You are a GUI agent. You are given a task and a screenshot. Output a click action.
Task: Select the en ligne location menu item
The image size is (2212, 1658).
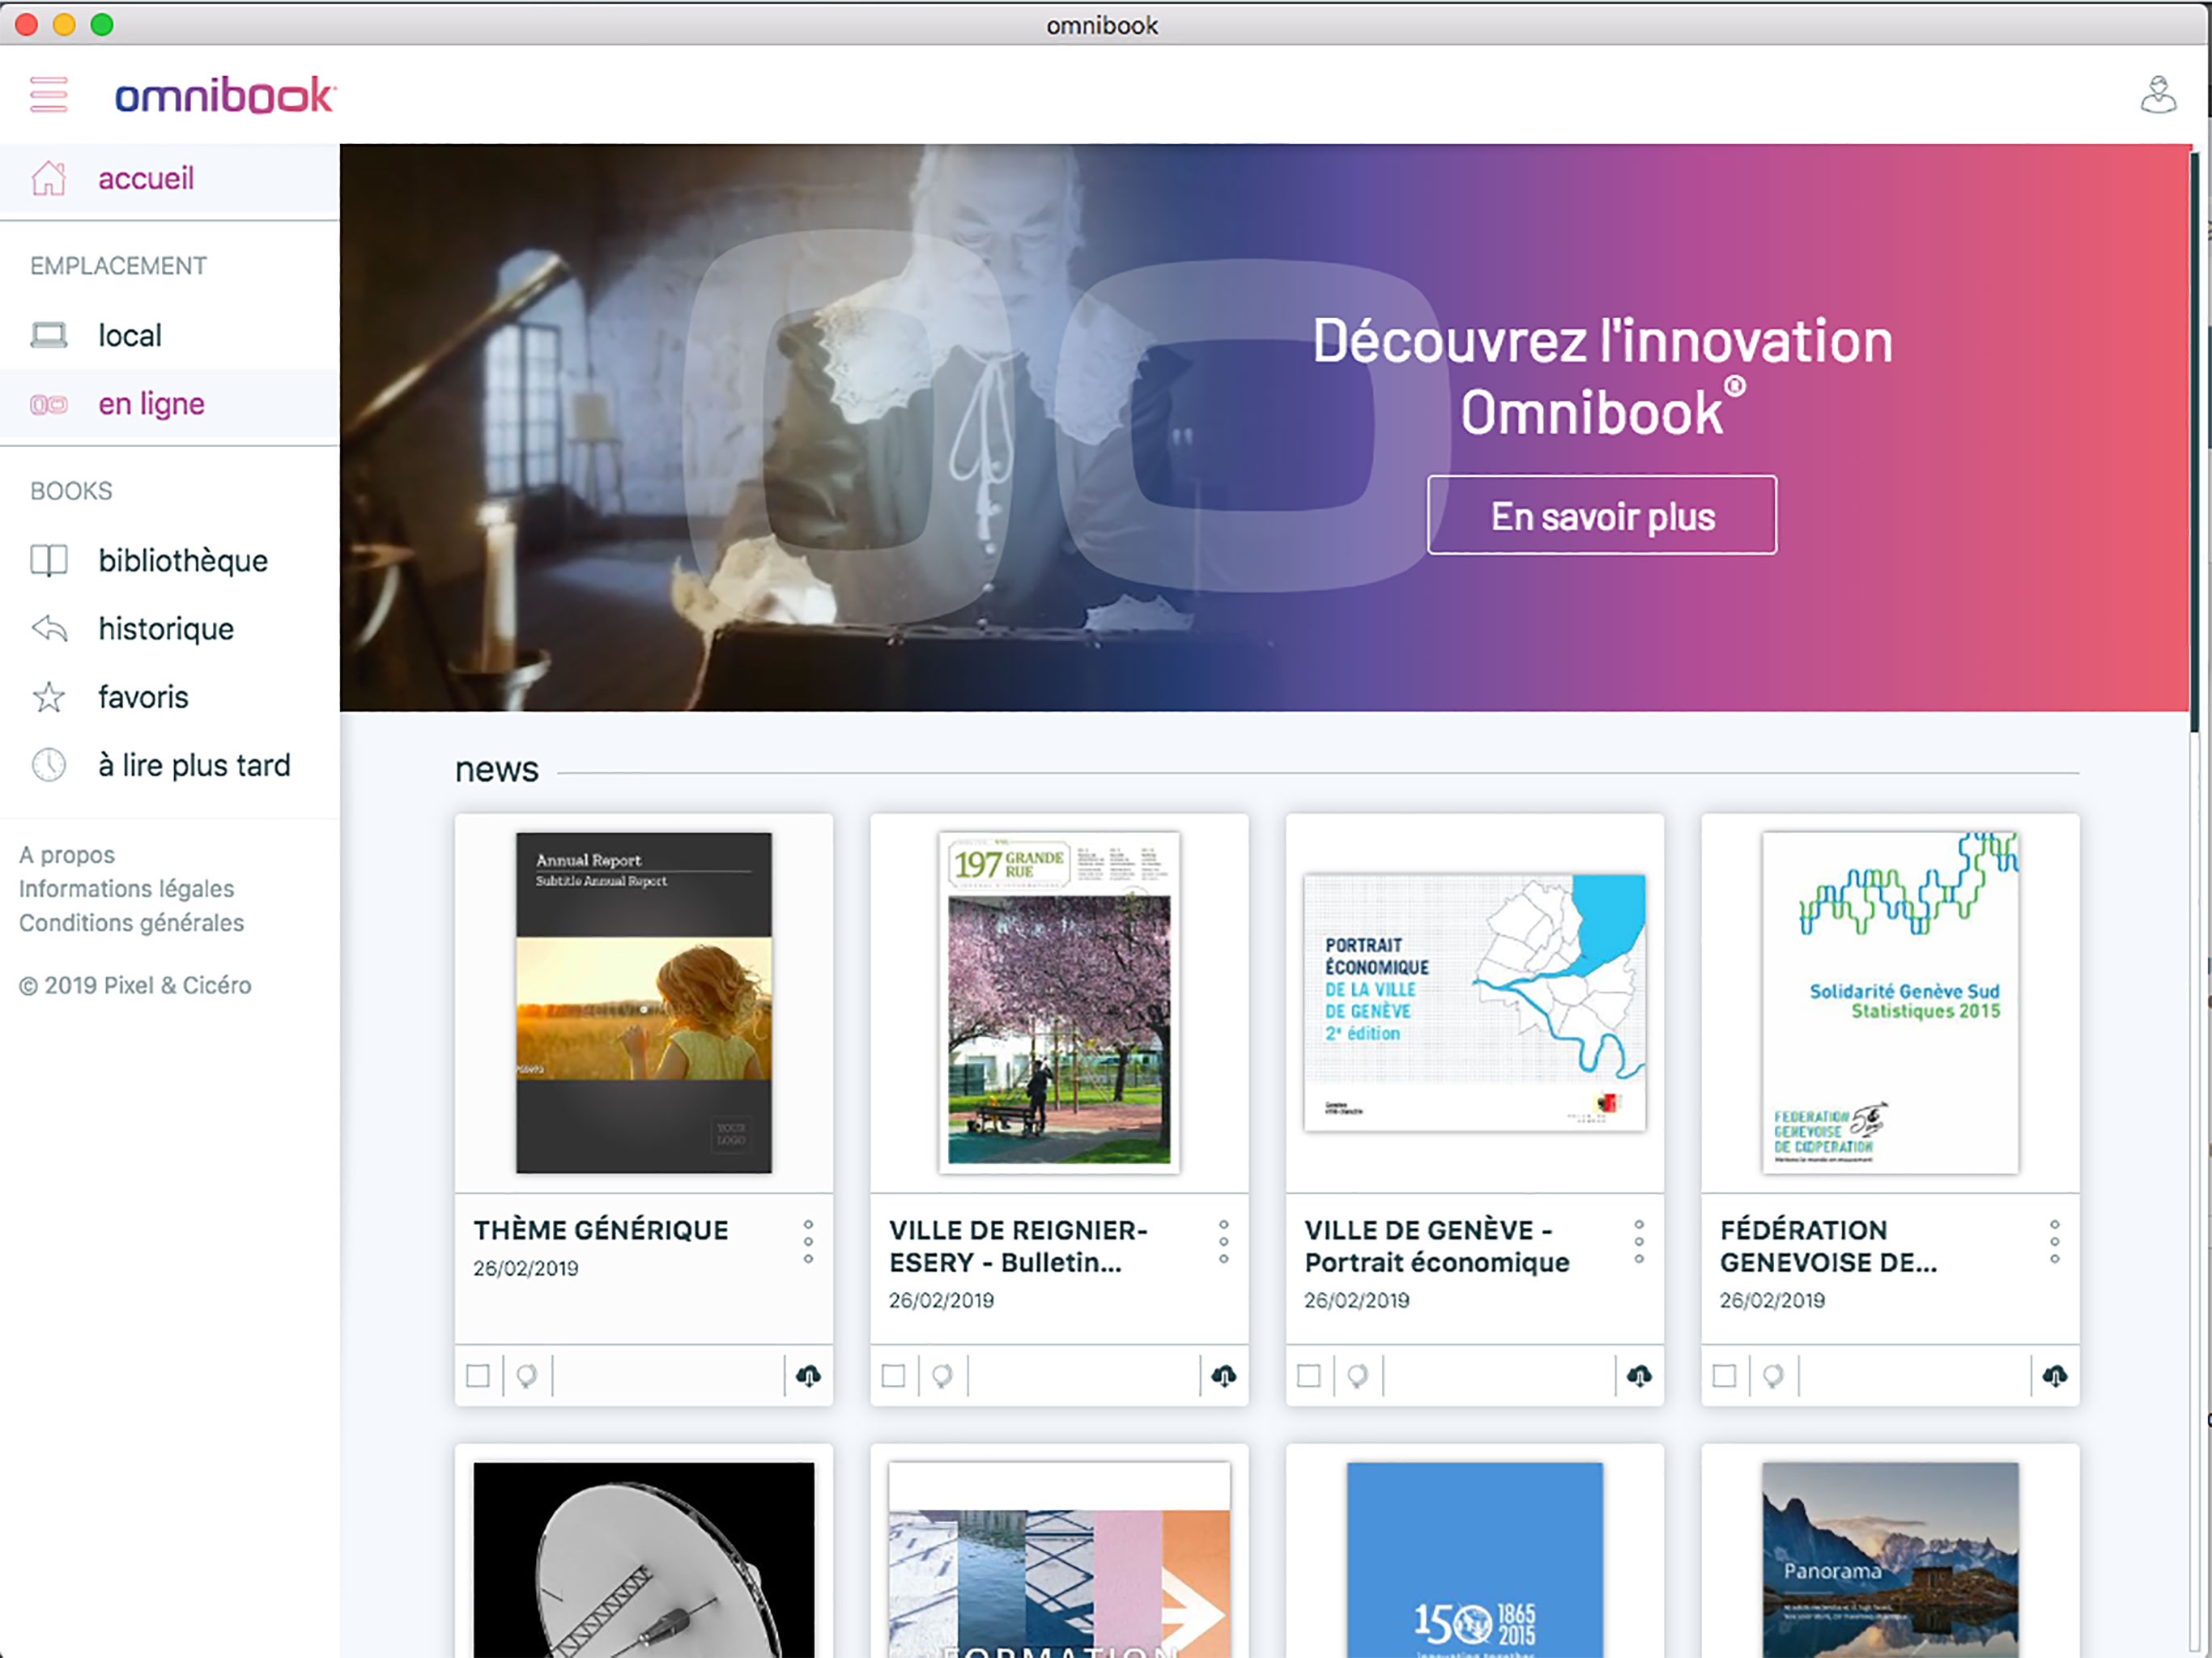pyautogui.click(x=170, y=404)
